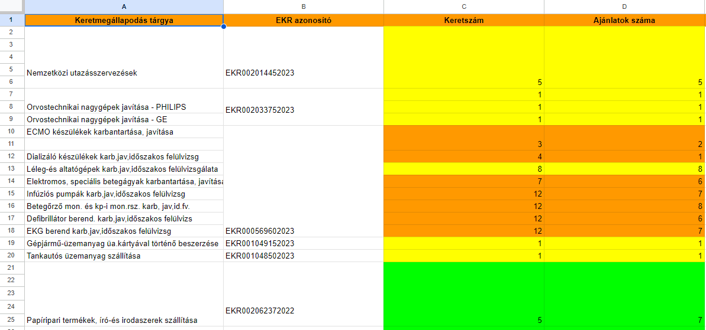Select column D header

tap(624, 6)
